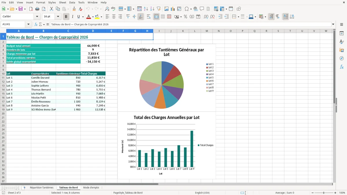The image size is (347, 195).
Task: Open the Styles menu
Action: click(x=52, y=2)
